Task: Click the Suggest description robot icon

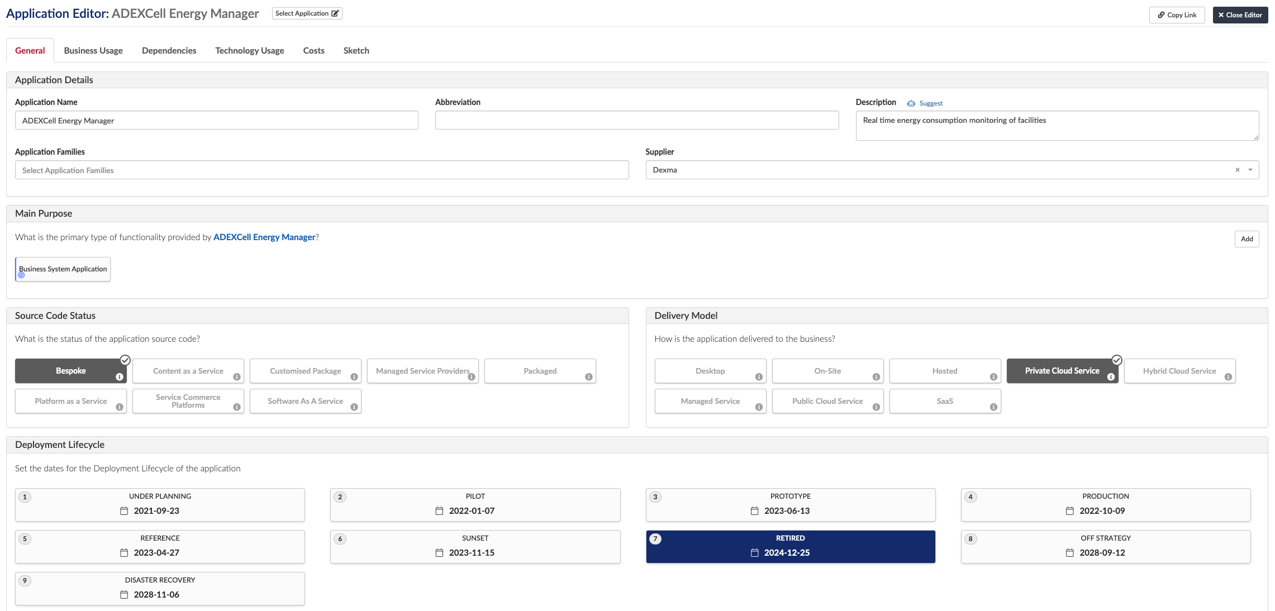Action: coord(911,103)
